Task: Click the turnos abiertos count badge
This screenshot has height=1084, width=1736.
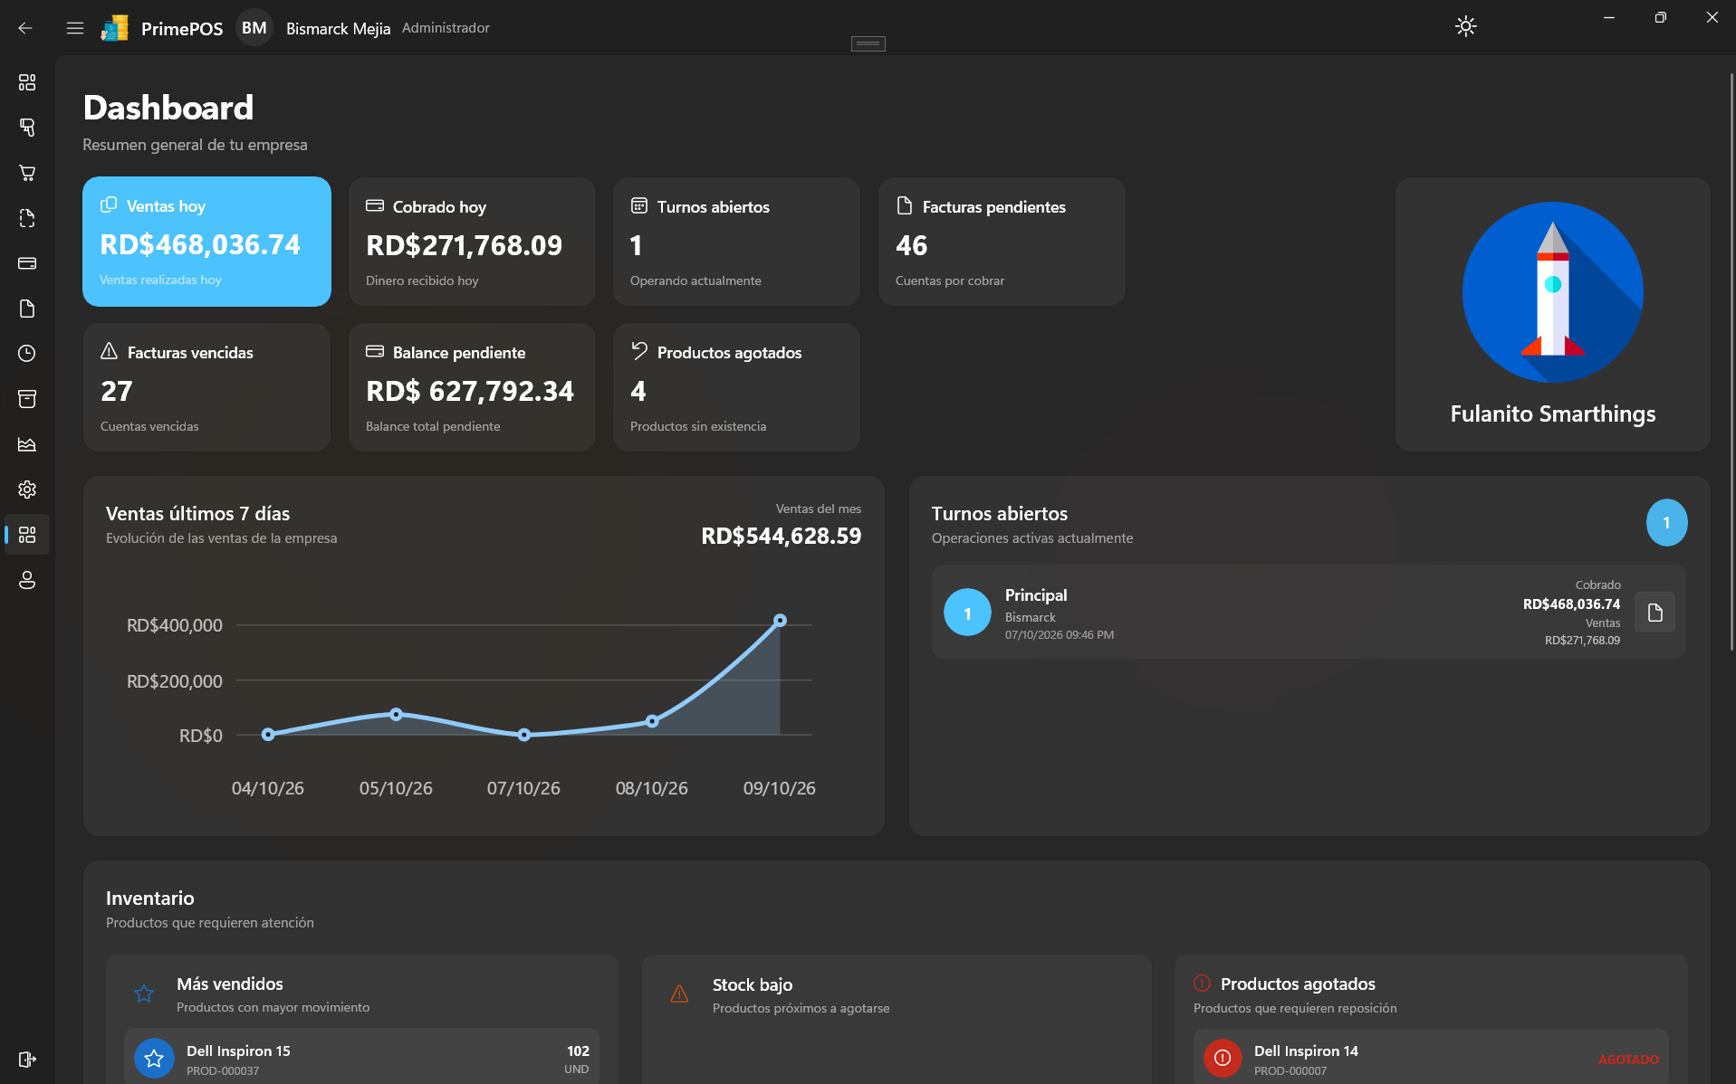Action: point(1666,522)
